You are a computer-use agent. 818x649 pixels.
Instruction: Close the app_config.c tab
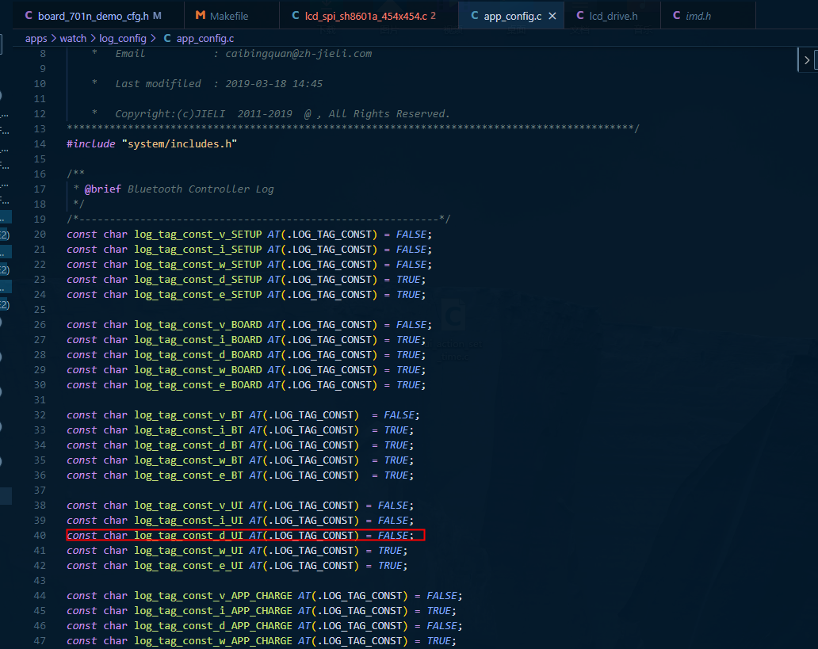tap(552, 16)
